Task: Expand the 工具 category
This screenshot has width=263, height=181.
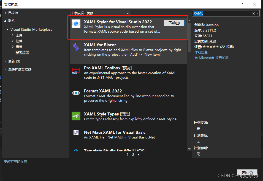Action: (x=13, y=35)
